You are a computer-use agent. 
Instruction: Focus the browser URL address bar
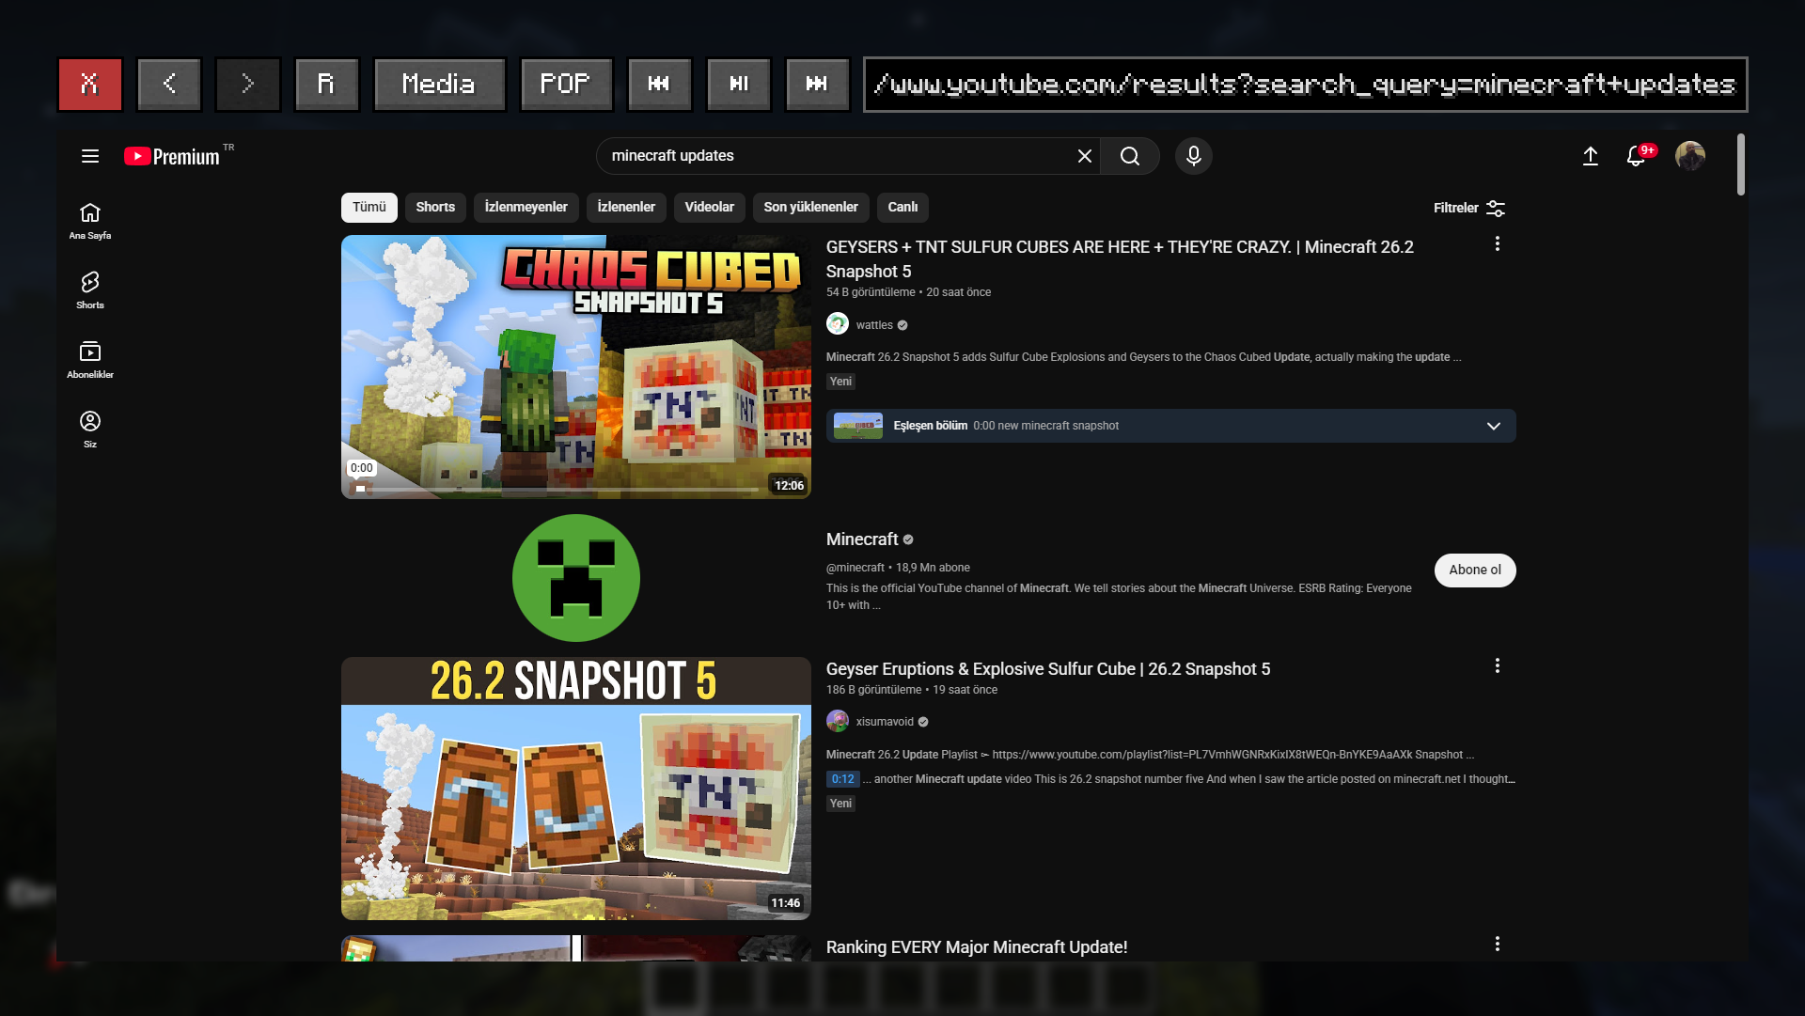[x=1305, y=85]
